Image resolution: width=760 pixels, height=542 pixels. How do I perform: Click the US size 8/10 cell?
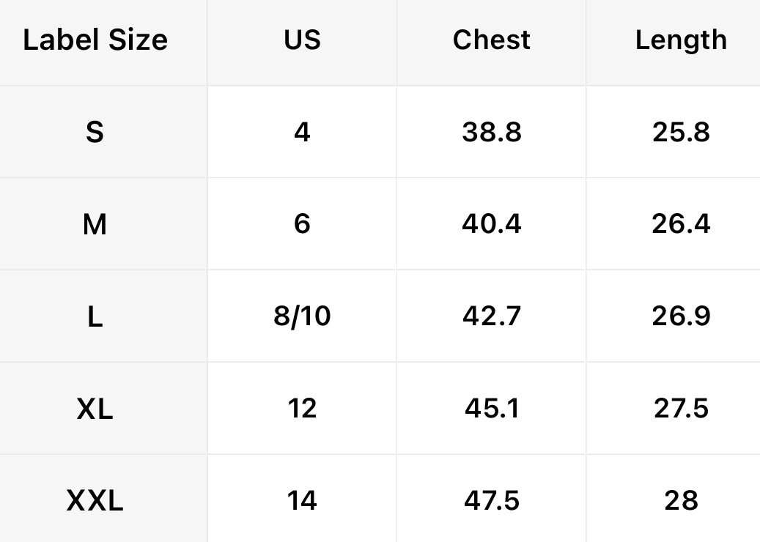pos(302,316)
